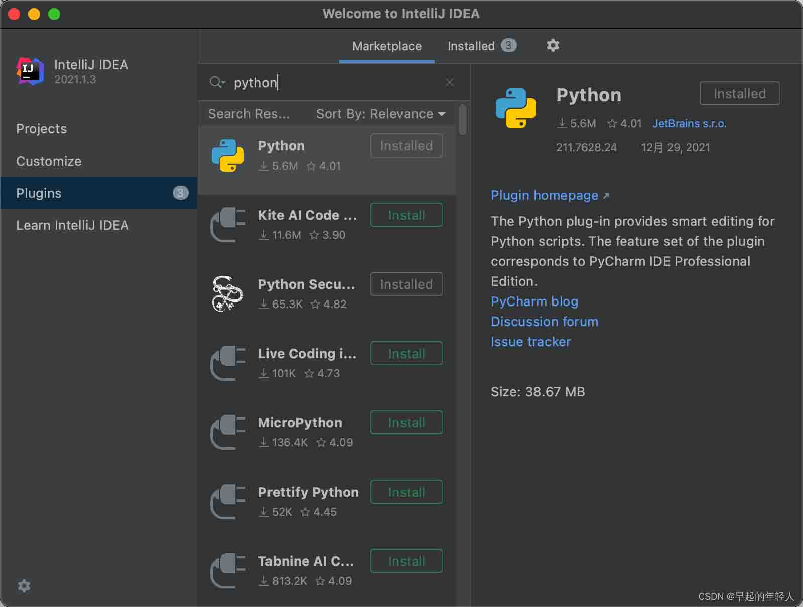Click the Installed tab count badge
This screenshot has width=803, height=607.
tap(508, 46)
